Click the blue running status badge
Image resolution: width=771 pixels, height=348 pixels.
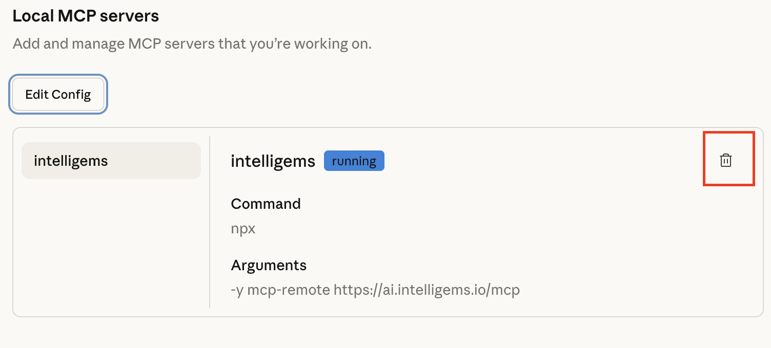coord(354,161)
